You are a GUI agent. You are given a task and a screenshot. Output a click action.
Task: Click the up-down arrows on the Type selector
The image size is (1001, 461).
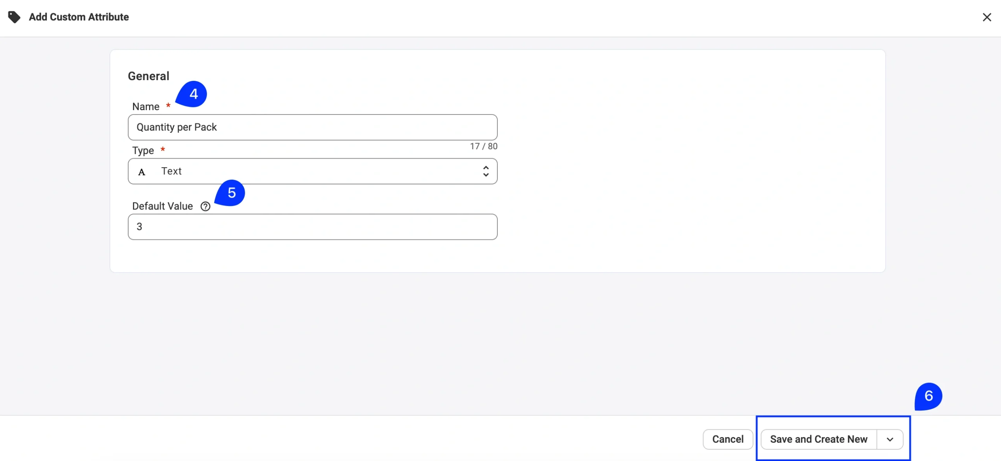(486, 171)
